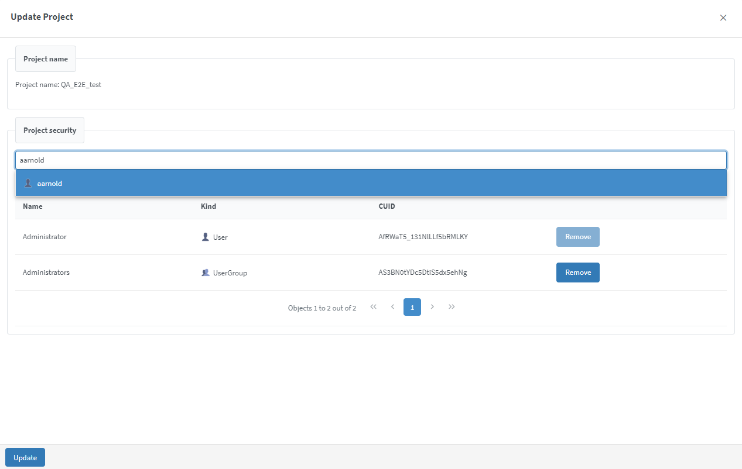This screenshot has width=742, height=469.
Task: Click the first-page double chevron icon
Action: tap(373, 306)
